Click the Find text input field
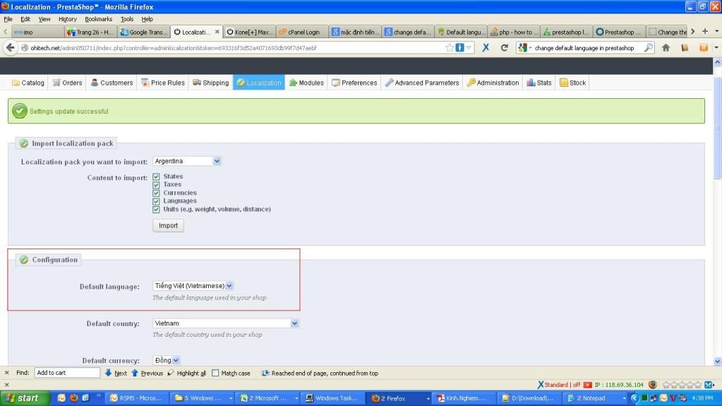722x406 pixels. [x=67, y=373]
